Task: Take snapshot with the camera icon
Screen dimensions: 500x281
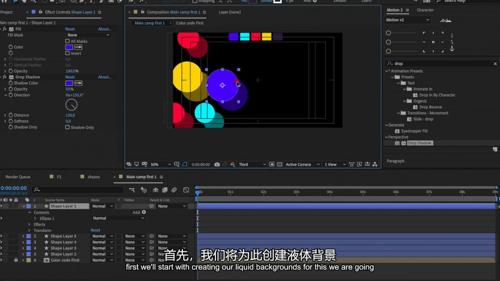Action: (x=217, y=164)
